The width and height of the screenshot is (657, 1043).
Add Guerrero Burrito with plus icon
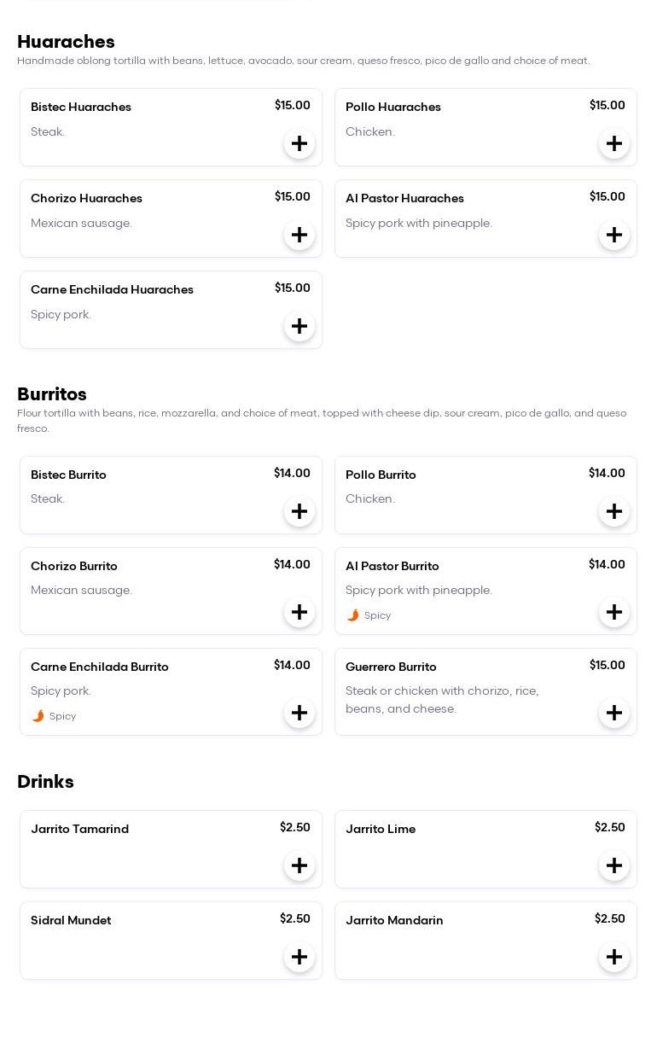[x=614, y=713]
